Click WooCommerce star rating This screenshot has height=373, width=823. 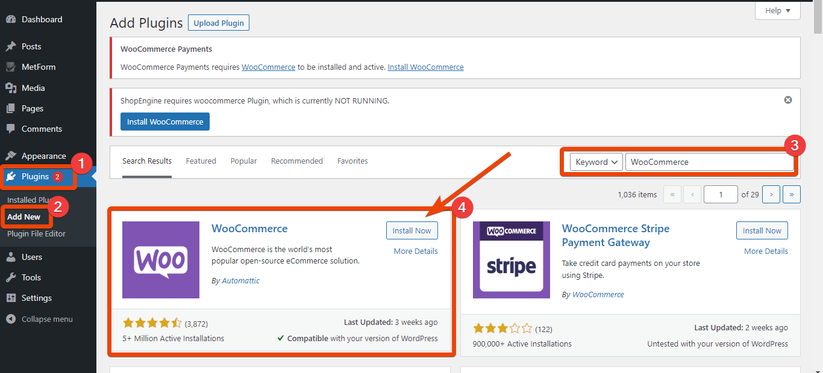coord(152,323)
